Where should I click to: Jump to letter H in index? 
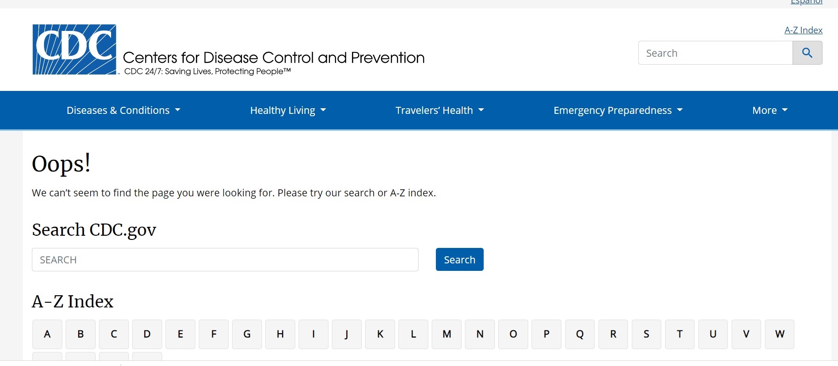click(x=280, y=334)
